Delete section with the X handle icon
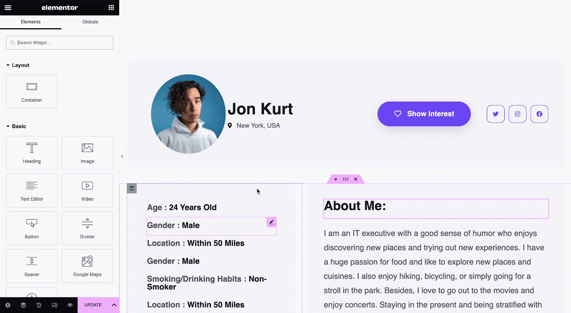This screenshot has width=571, height=313. pos(356,179)
